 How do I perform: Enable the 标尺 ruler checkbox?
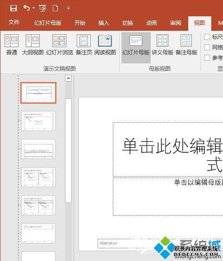click(207, 37)
